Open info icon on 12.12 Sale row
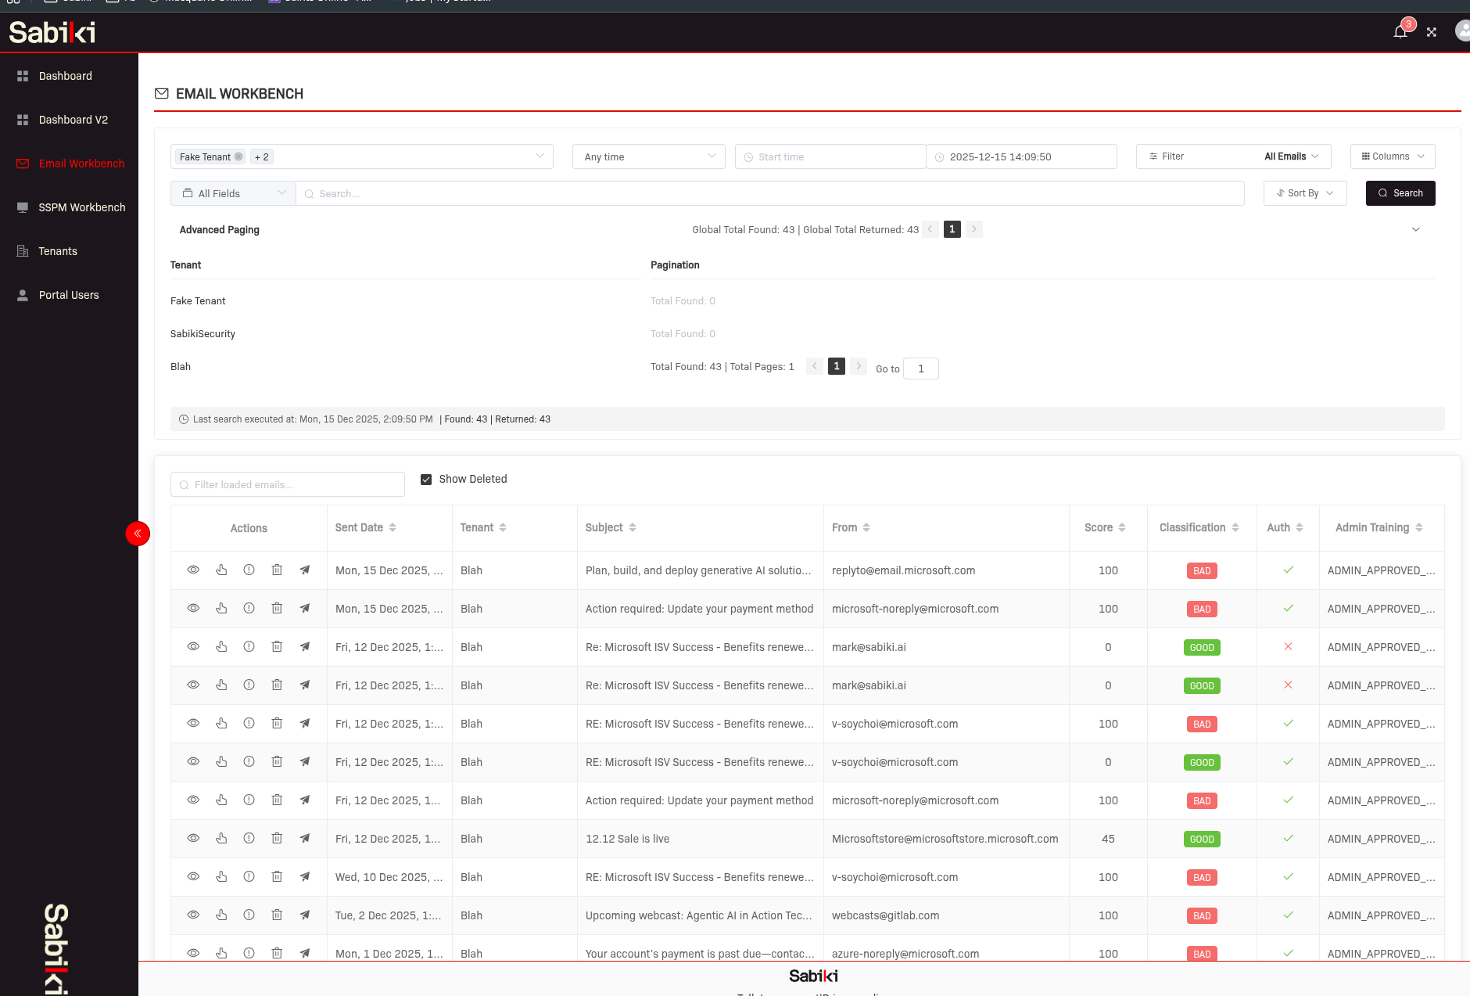 click(x=249, y=839)
